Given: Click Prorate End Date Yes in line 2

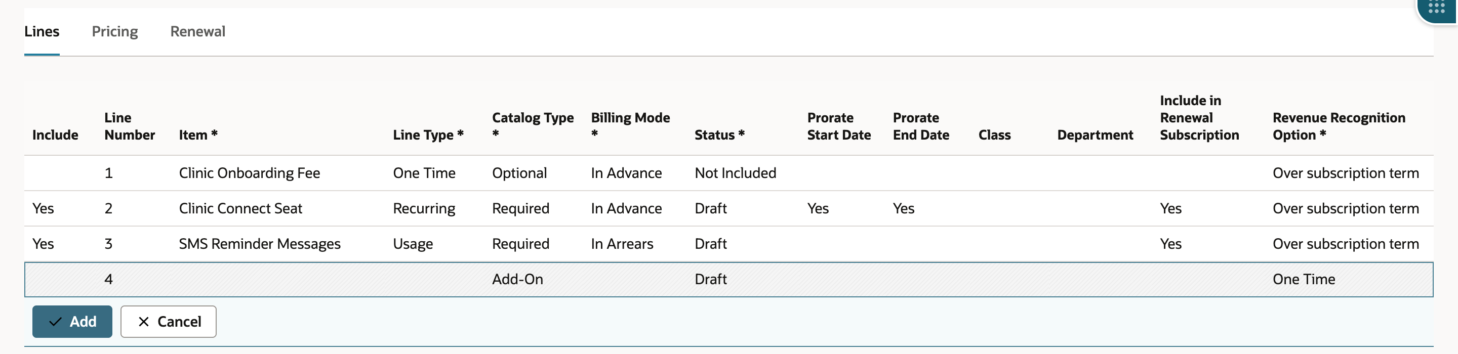Looking at the screenshot, I should (903, 209).
